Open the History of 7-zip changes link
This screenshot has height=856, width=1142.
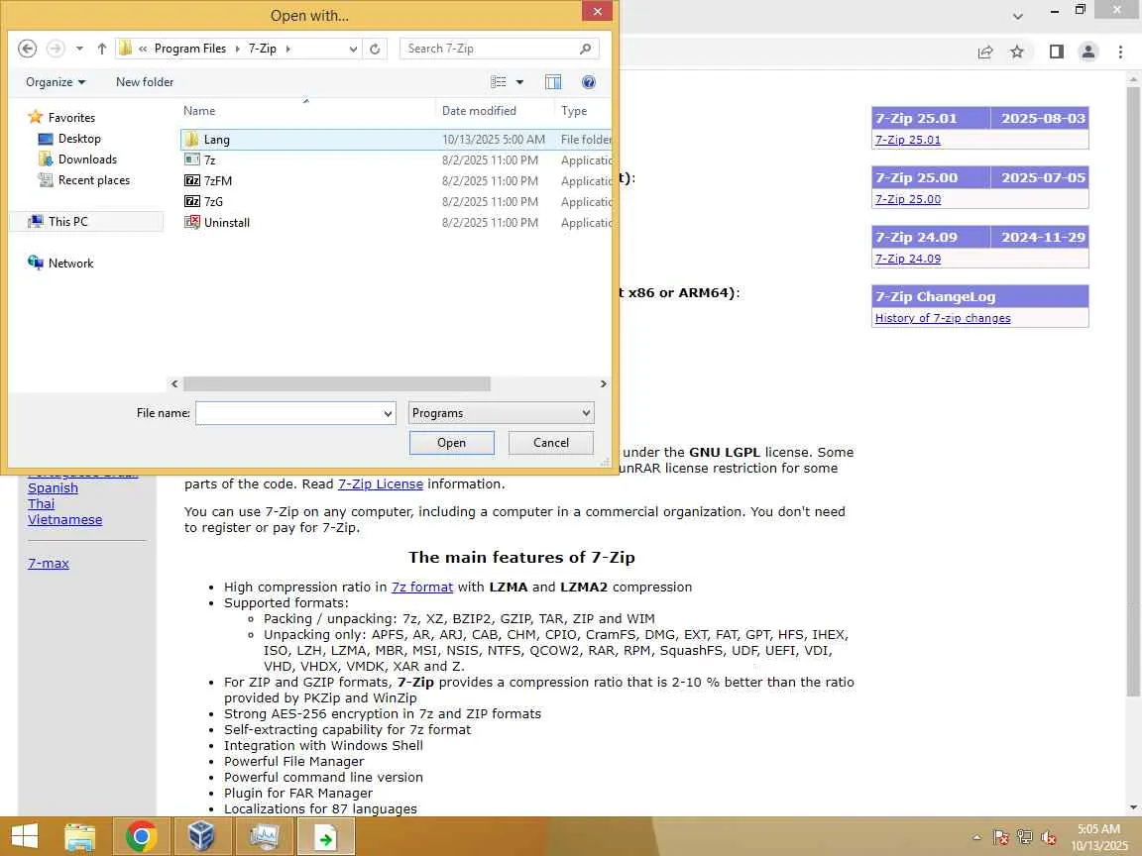point(943,318)
